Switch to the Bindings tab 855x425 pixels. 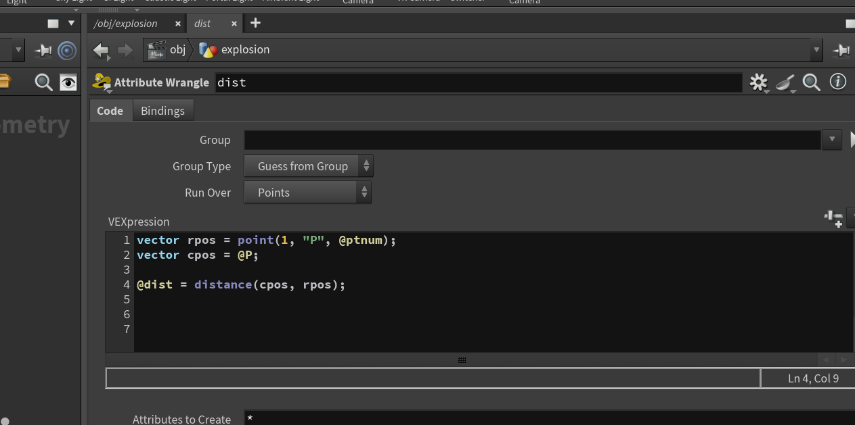pyautogui.click(x=162, y=111)
